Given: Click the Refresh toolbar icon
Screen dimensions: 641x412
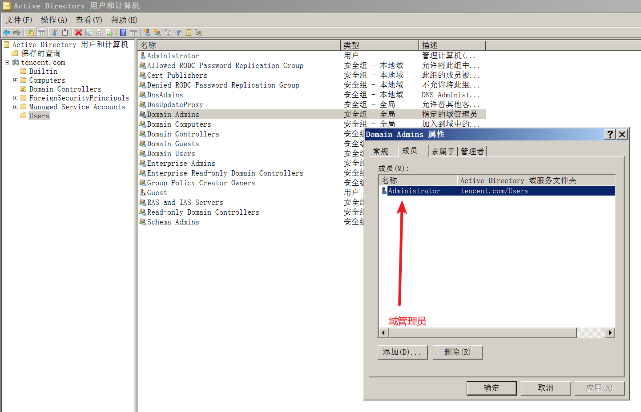Looking at the screenshot, I should point(99,32).
